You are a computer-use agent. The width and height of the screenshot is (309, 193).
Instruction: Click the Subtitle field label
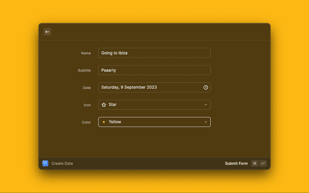84,70
